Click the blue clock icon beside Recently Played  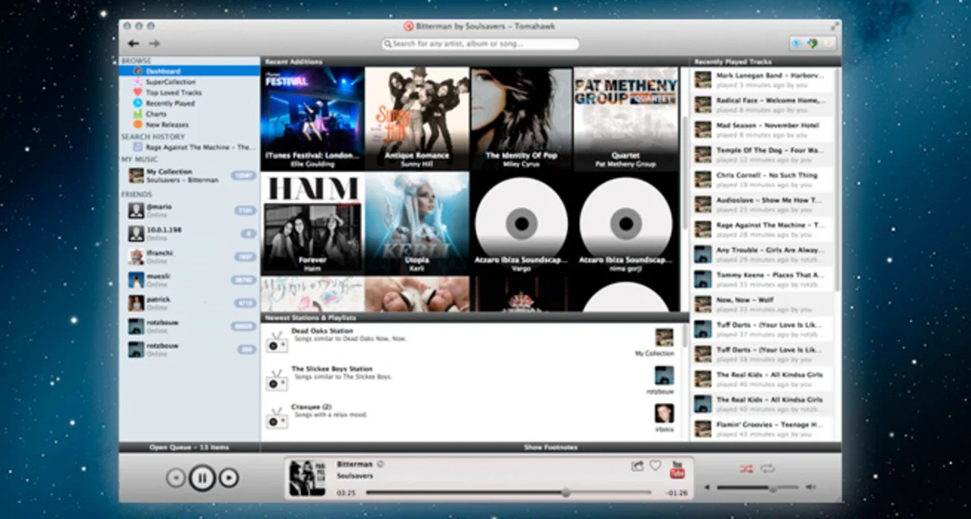[x=138, y=103]
